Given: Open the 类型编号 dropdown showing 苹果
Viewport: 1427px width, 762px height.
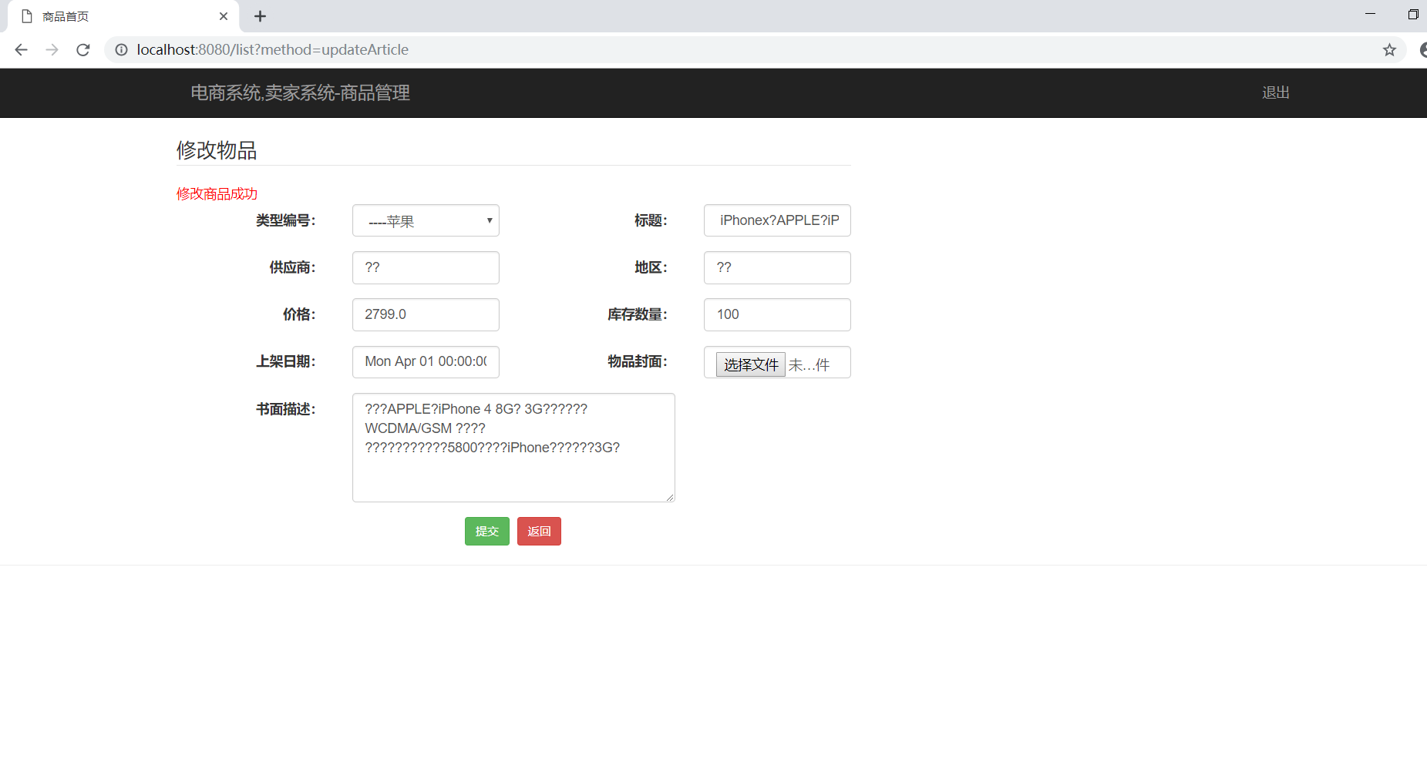Looking at the screenshot, I should coord(426,220).
